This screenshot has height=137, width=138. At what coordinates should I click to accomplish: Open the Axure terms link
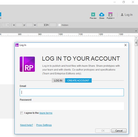[46, 113]
